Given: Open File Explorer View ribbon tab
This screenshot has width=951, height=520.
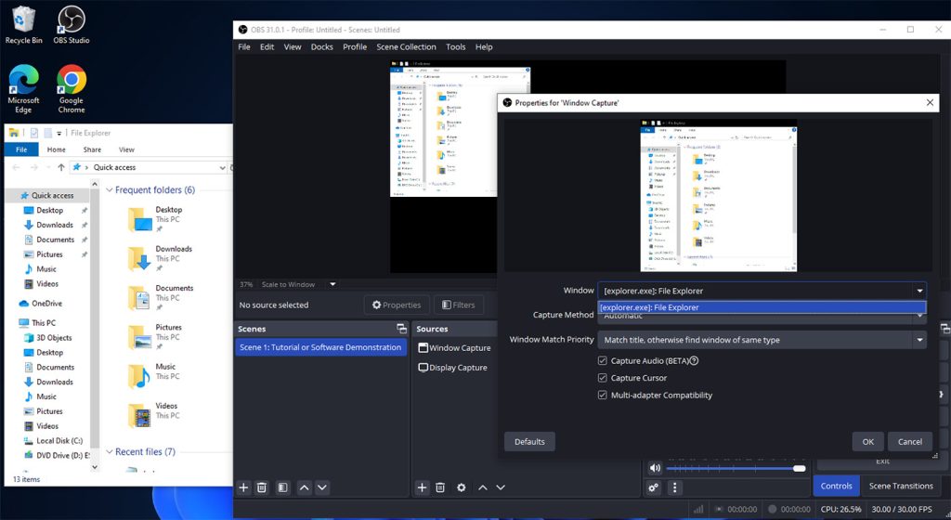Looking at the screenshot, I should pos(126,149).
